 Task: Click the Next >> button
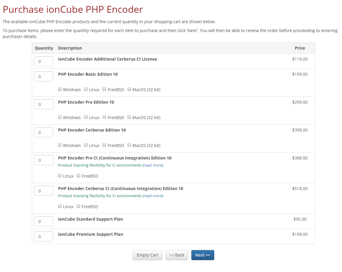click(x=203, y=255)
